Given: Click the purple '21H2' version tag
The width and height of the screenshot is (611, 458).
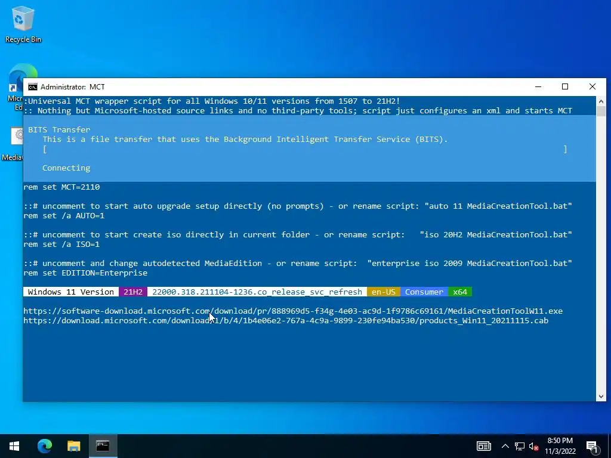Looking at the screenshot, I should pyautogui.click(x=133, y=292).
